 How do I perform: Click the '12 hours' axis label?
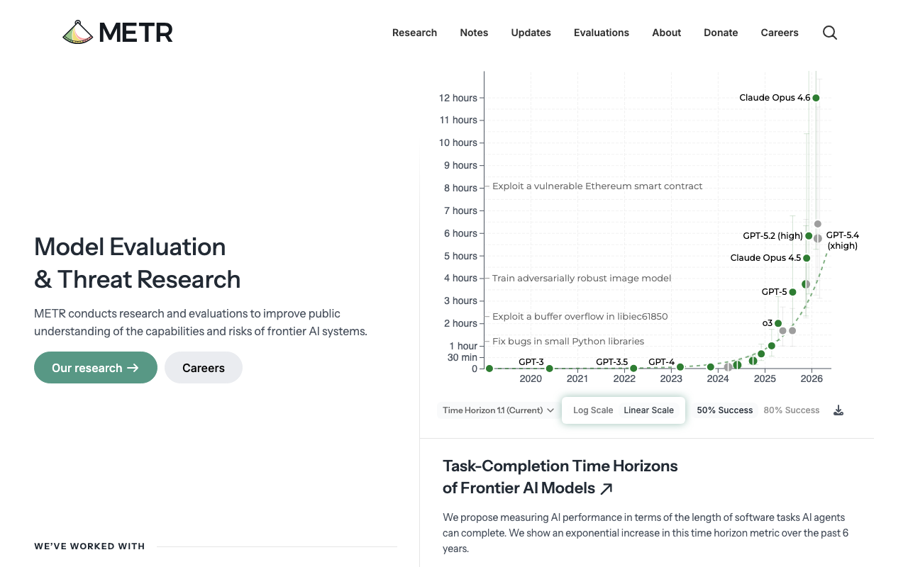point(458,98)
